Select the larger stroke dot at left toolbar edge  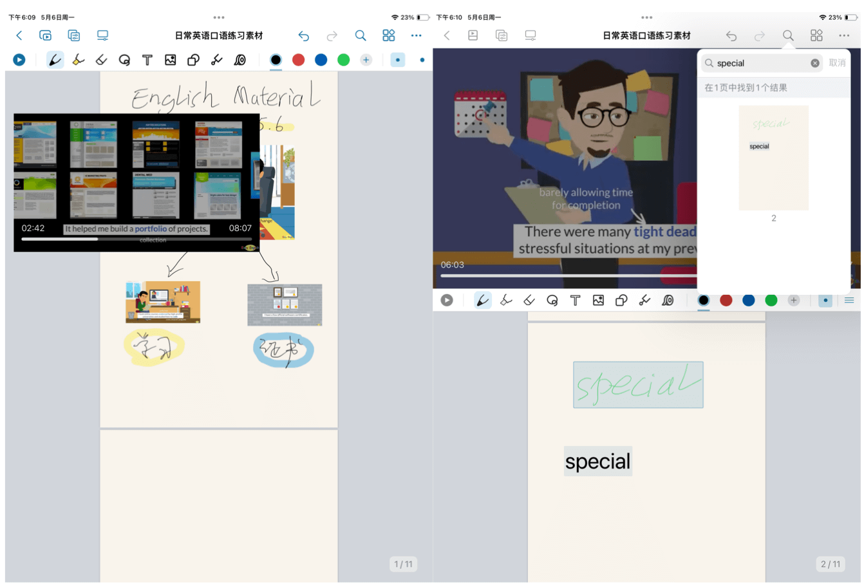(x=422, y=60)
